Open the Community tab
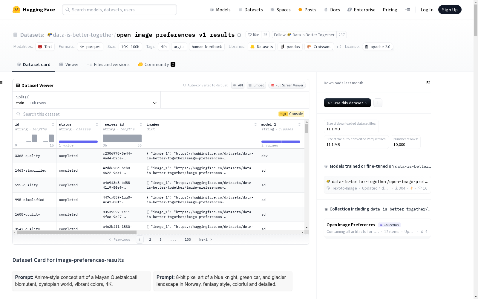Viewport: 478px width, 299px height. pyautogui.click(x=157, y=65)
